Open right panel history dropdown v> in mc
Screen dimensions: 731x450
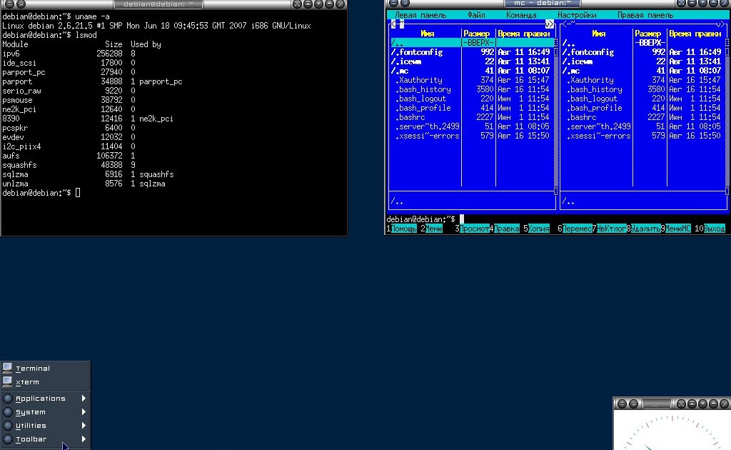click(721, 24)
